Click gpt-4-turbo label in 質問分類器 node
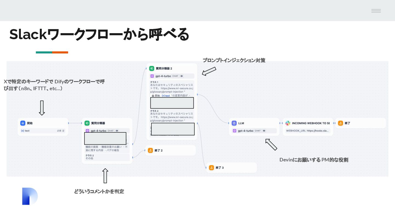The width and height of the screenshot is (395, 222). (x=98, y=131)
